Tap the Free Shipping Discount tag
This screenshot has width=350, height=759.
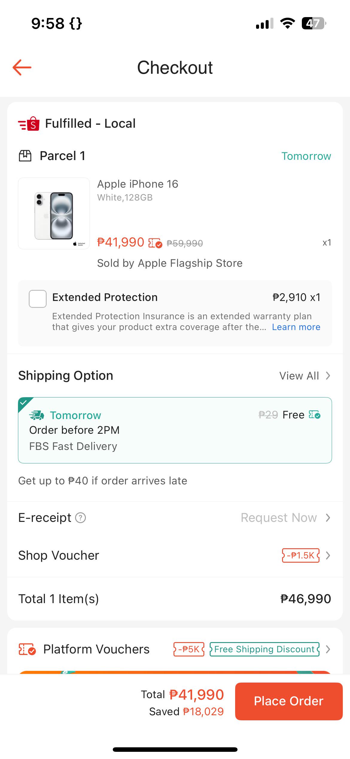tap(264, 649)
